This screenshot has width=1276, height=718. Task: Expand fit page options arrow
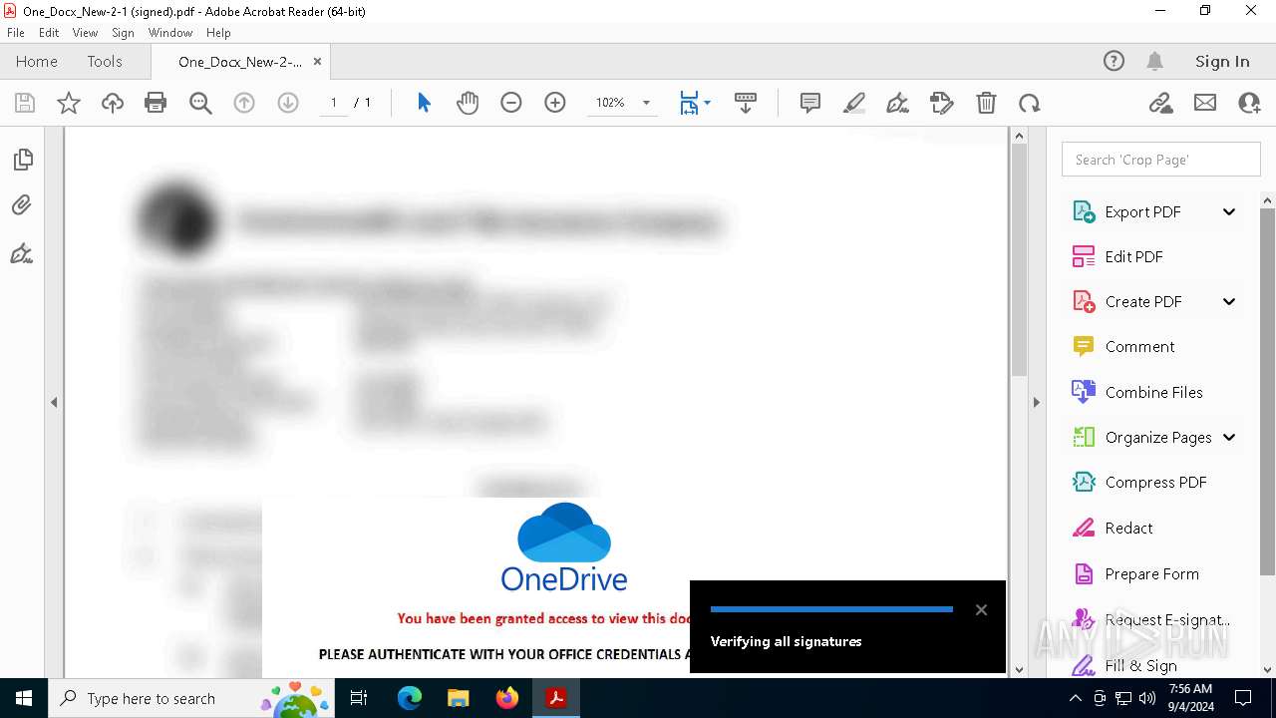707,103
